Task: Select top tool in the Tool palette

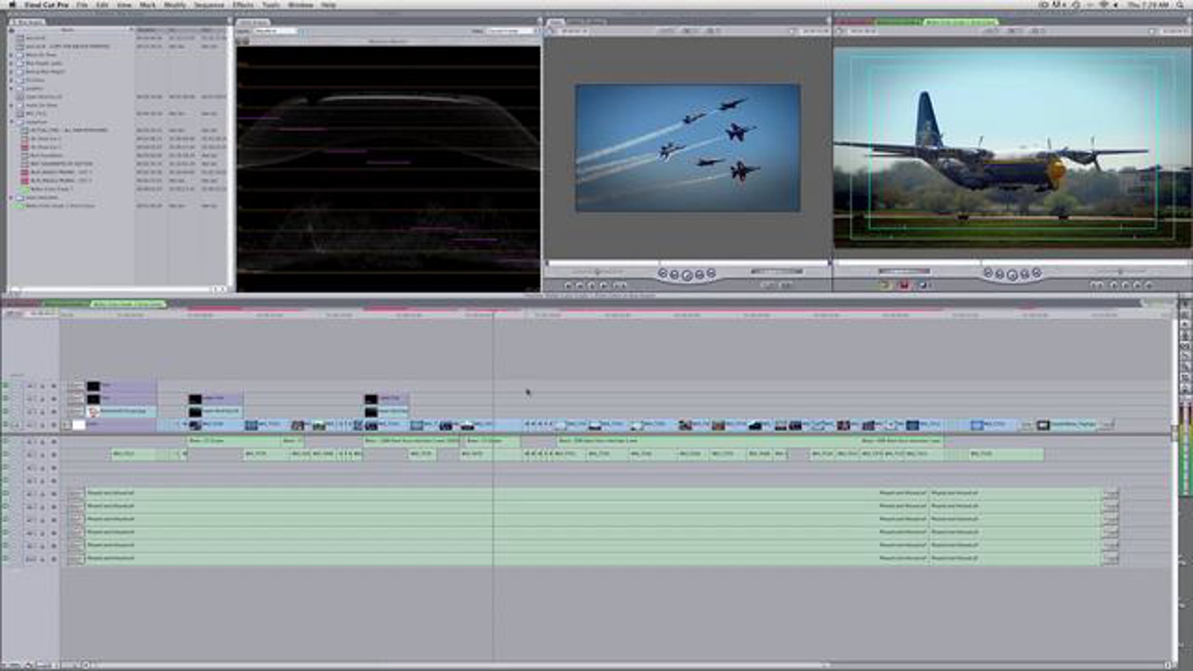Action: [1186, 304]
